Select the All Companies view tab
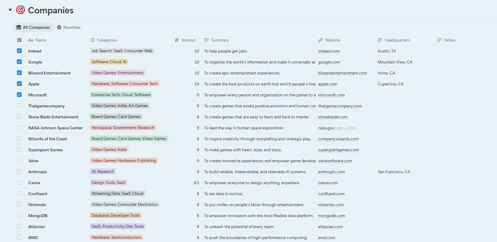The width and height of the screenshot is (497, 242). click(33, 27)
